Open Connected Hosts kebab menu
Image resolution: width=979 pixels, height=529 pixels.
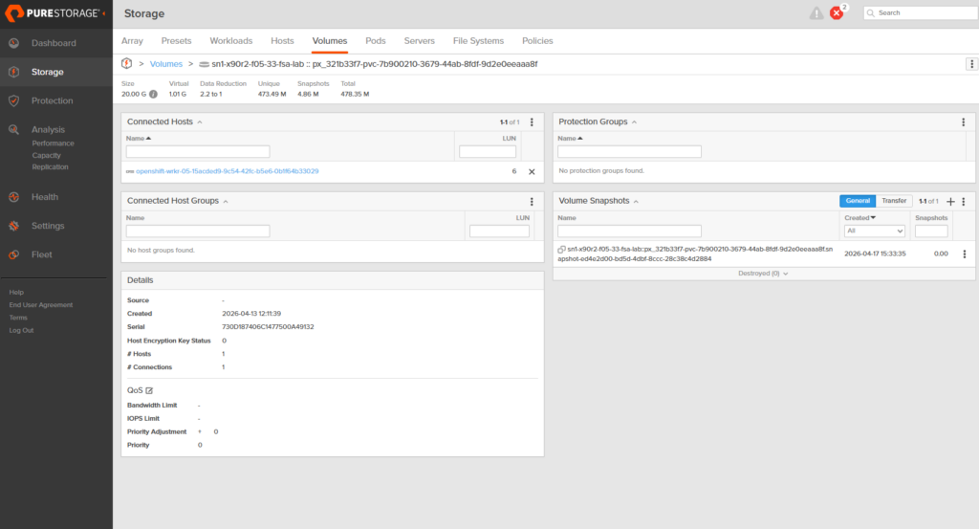532,122
